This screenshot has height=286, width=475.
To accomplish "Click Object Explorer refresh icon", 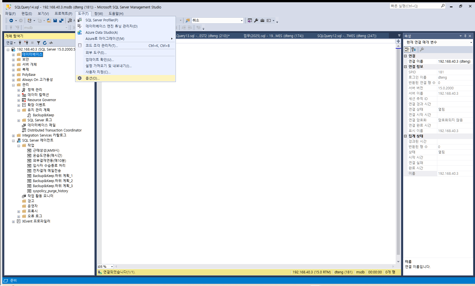I will (x=45, y=43).
